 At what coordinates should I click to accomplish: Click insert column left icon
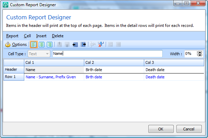pos(75,45)
